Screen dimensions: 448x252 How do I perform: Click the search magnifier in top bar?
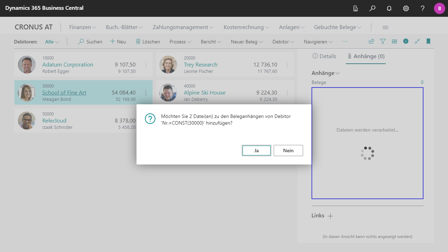point(372,8)
